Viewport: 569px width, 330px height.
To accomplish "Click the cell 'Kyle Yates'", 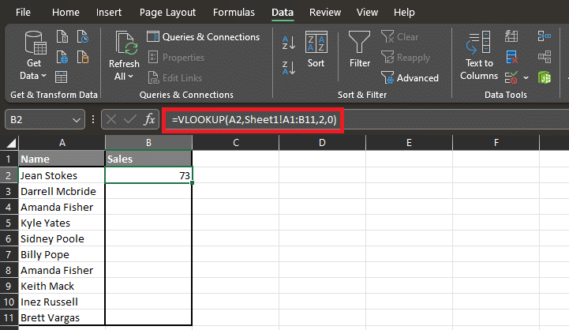I will tap(62, 223).
